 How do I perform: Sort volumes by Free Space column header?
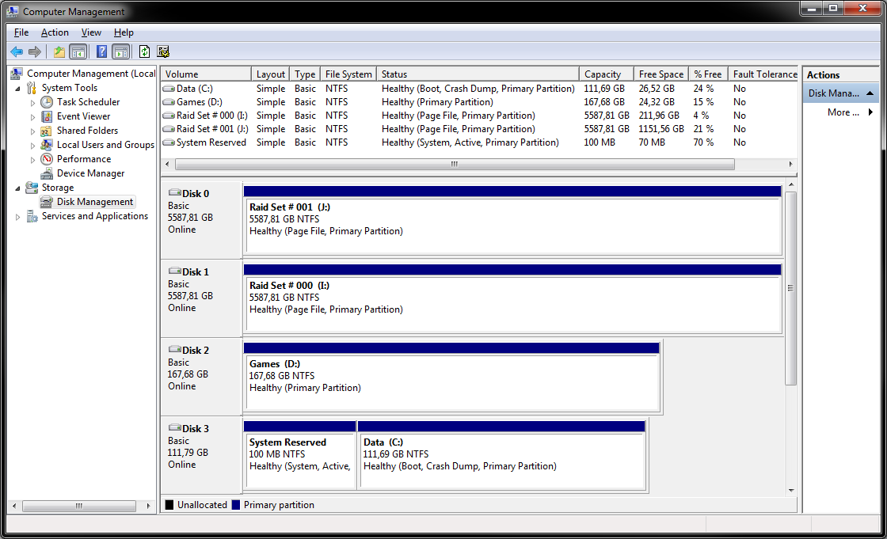tap(660, 74)
